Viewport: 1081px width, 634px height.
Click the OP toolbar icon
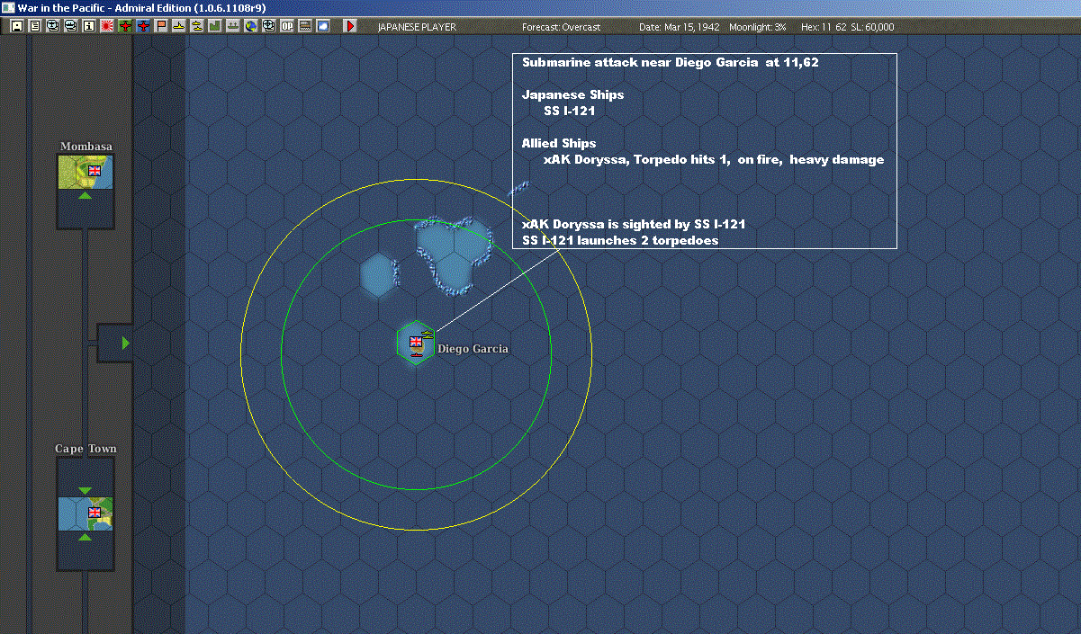click(x=286, y=26)
